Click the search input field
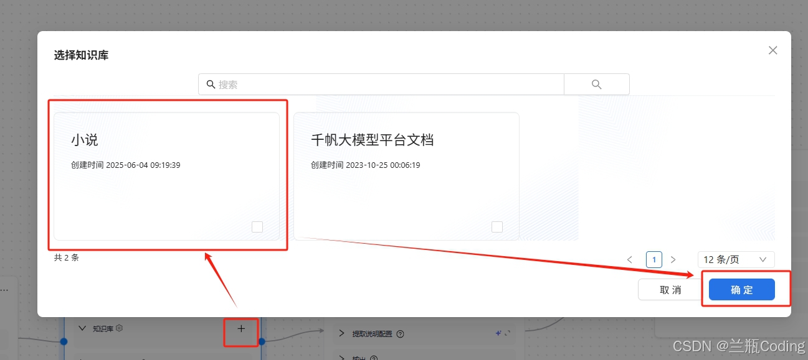 click(380, 84)
